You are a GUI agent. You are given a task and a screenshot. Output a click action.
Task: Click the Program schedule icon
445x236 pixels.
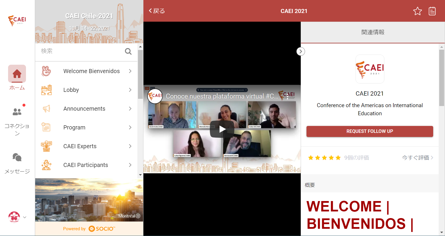pos(46,127)
